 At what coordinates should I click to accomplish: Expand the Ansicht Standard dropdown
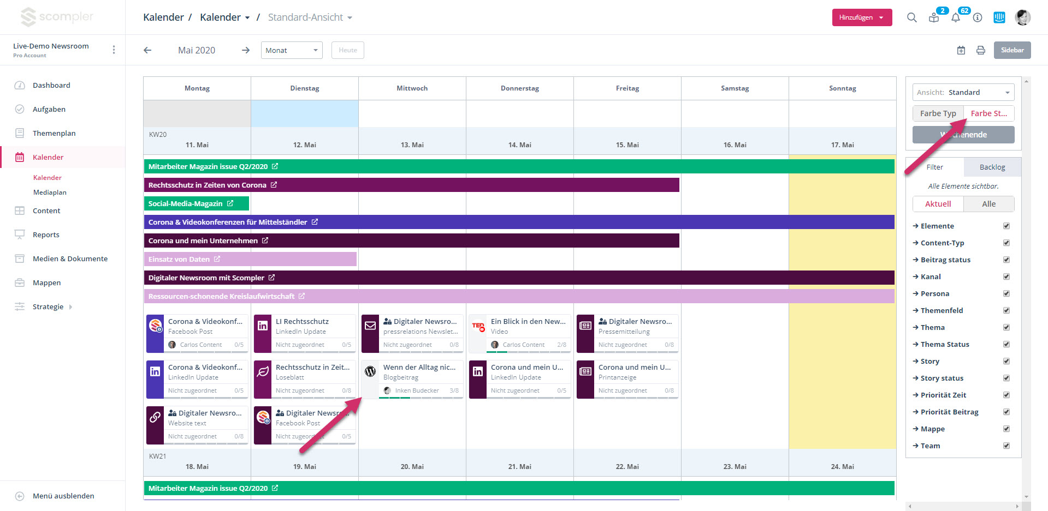pos(963,92)
